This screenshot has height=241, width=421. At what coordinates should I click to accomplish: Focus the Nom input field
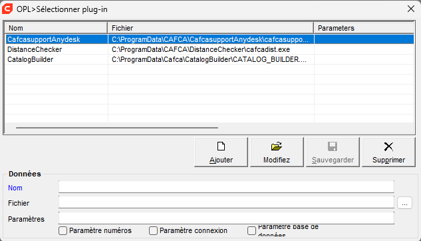point(226,186)
